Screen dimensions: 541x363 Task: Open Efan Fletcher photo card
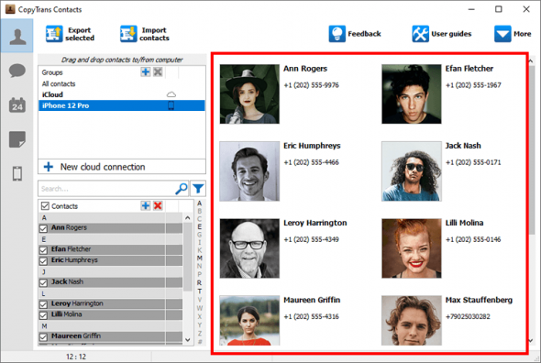[412, 93]
